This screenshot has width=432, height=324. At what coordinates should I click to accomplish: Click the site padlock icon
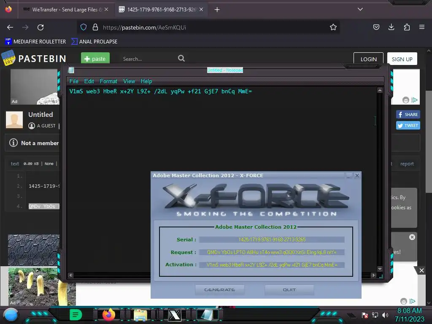tap(95, 27)
